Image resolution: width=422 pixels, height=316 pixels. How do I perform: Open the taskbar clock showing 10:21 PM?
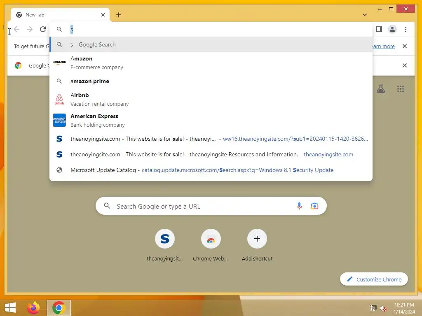coord(404,308)
